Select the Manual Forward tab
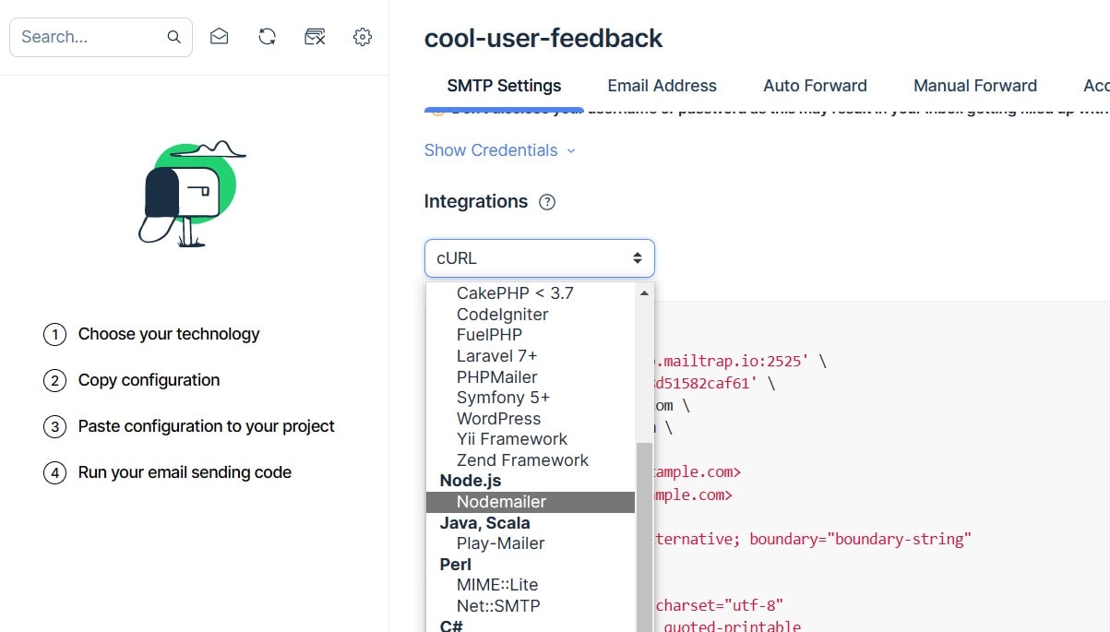Image resolution: width=1110 pixels, height=632 pixels. tap(975, 86)
